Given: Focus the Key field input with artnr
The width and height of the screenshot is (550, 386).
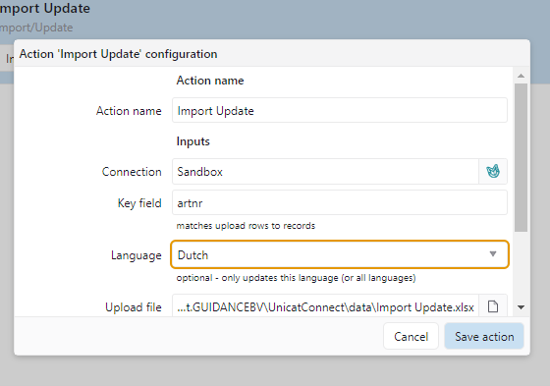Looking at the screenshot, I should point(340,202).
